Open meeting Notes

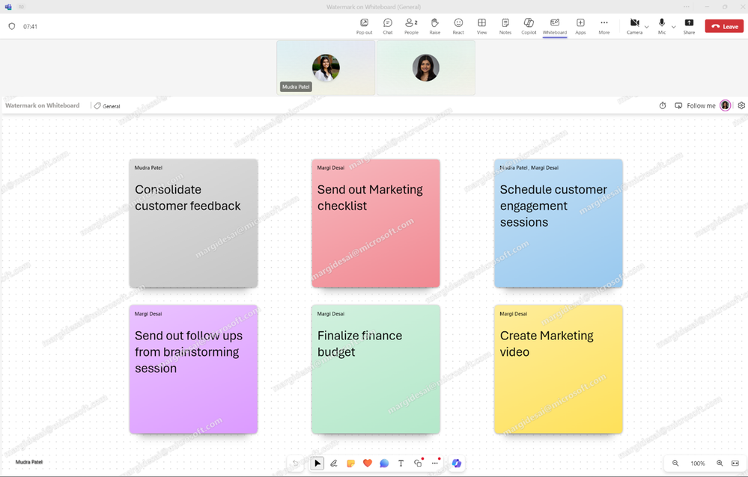tap(505, 26)
